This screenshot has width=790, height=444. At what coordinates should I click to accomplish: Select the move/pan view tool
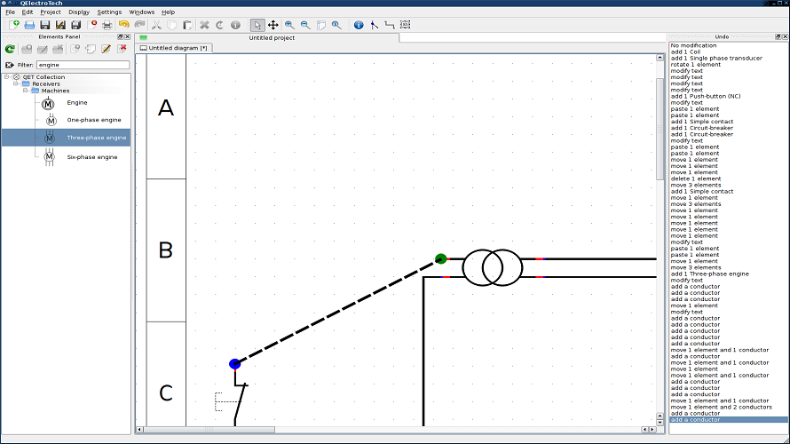click(x=273, y=25)
